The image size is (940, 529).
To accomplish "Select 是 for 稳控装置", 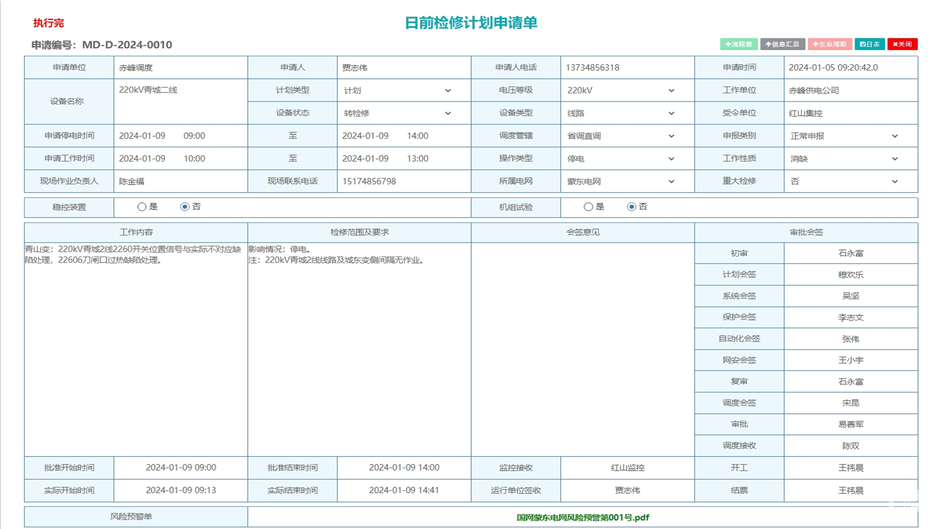I will (142, 207).
